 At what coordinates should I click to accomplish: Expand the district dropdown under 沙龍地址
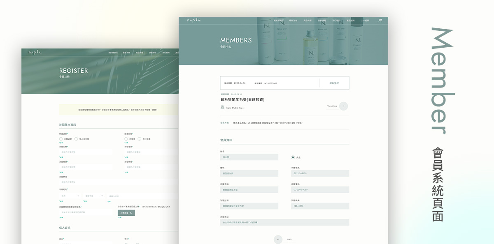tap(93, 196)
